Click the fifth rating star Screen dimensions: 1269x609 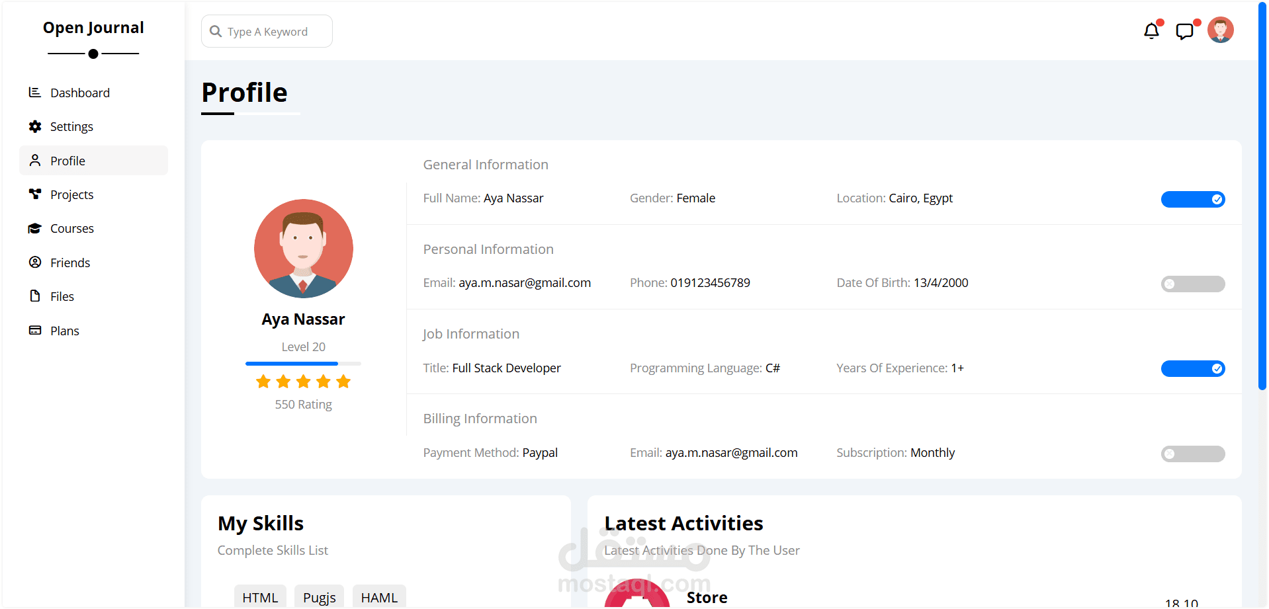point(343,382)
